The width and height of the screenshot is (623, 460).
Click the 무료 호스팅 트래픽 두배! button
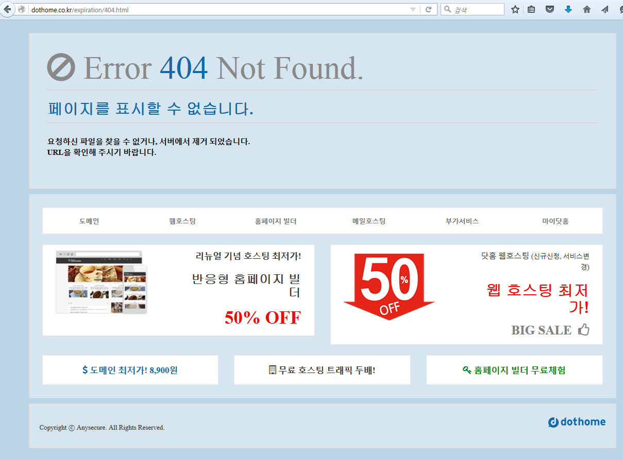point(322,370)
